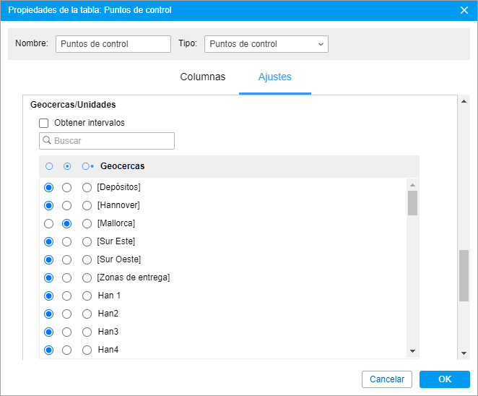The height and width of the screenshot is (396, 478).
Task: Enable the Obtener intervalos checkbox
Action: tap(43, 124)
